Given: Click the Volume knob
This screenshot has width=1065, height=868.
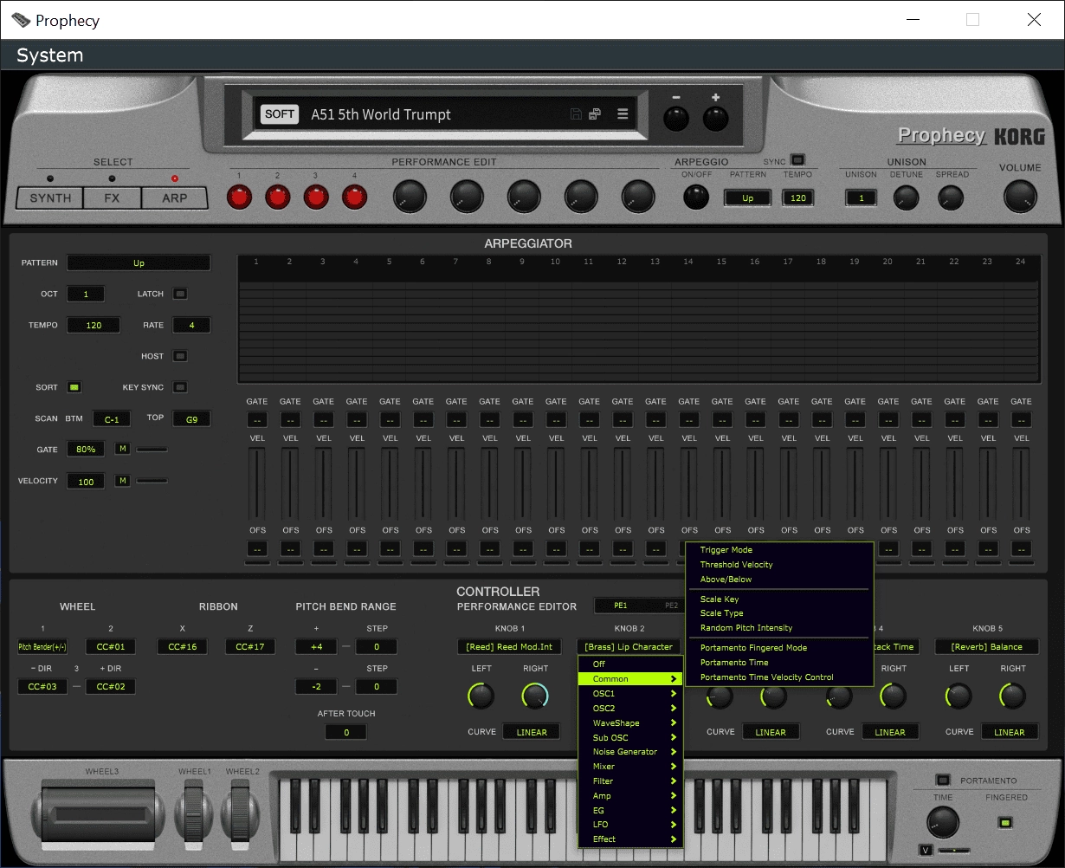Looking at the screenshot, I should [x=1021, y=197].
